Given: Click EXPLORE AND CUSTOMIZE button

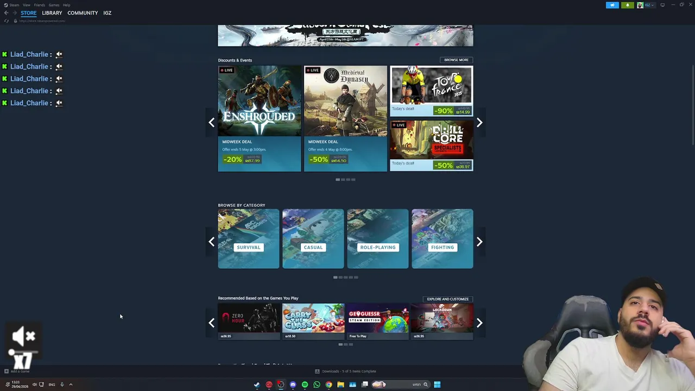Looking at the screenshot, I should point(448,299).
